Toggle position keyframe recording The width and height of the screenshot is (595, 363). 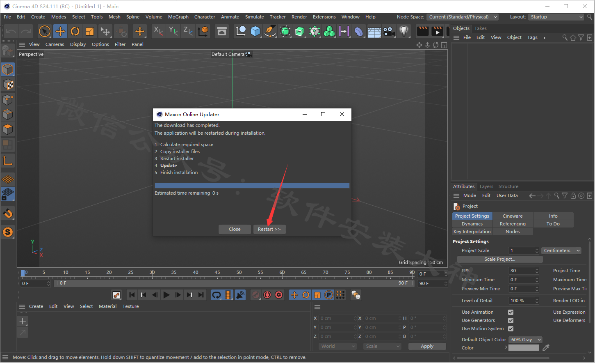coord(294,295)
